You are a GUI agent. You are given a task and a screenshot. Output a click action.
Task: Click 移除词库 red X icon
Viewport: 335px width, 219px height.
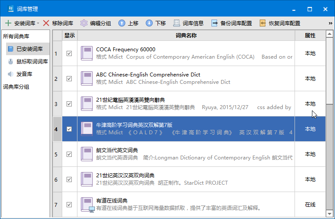(46, 23)
